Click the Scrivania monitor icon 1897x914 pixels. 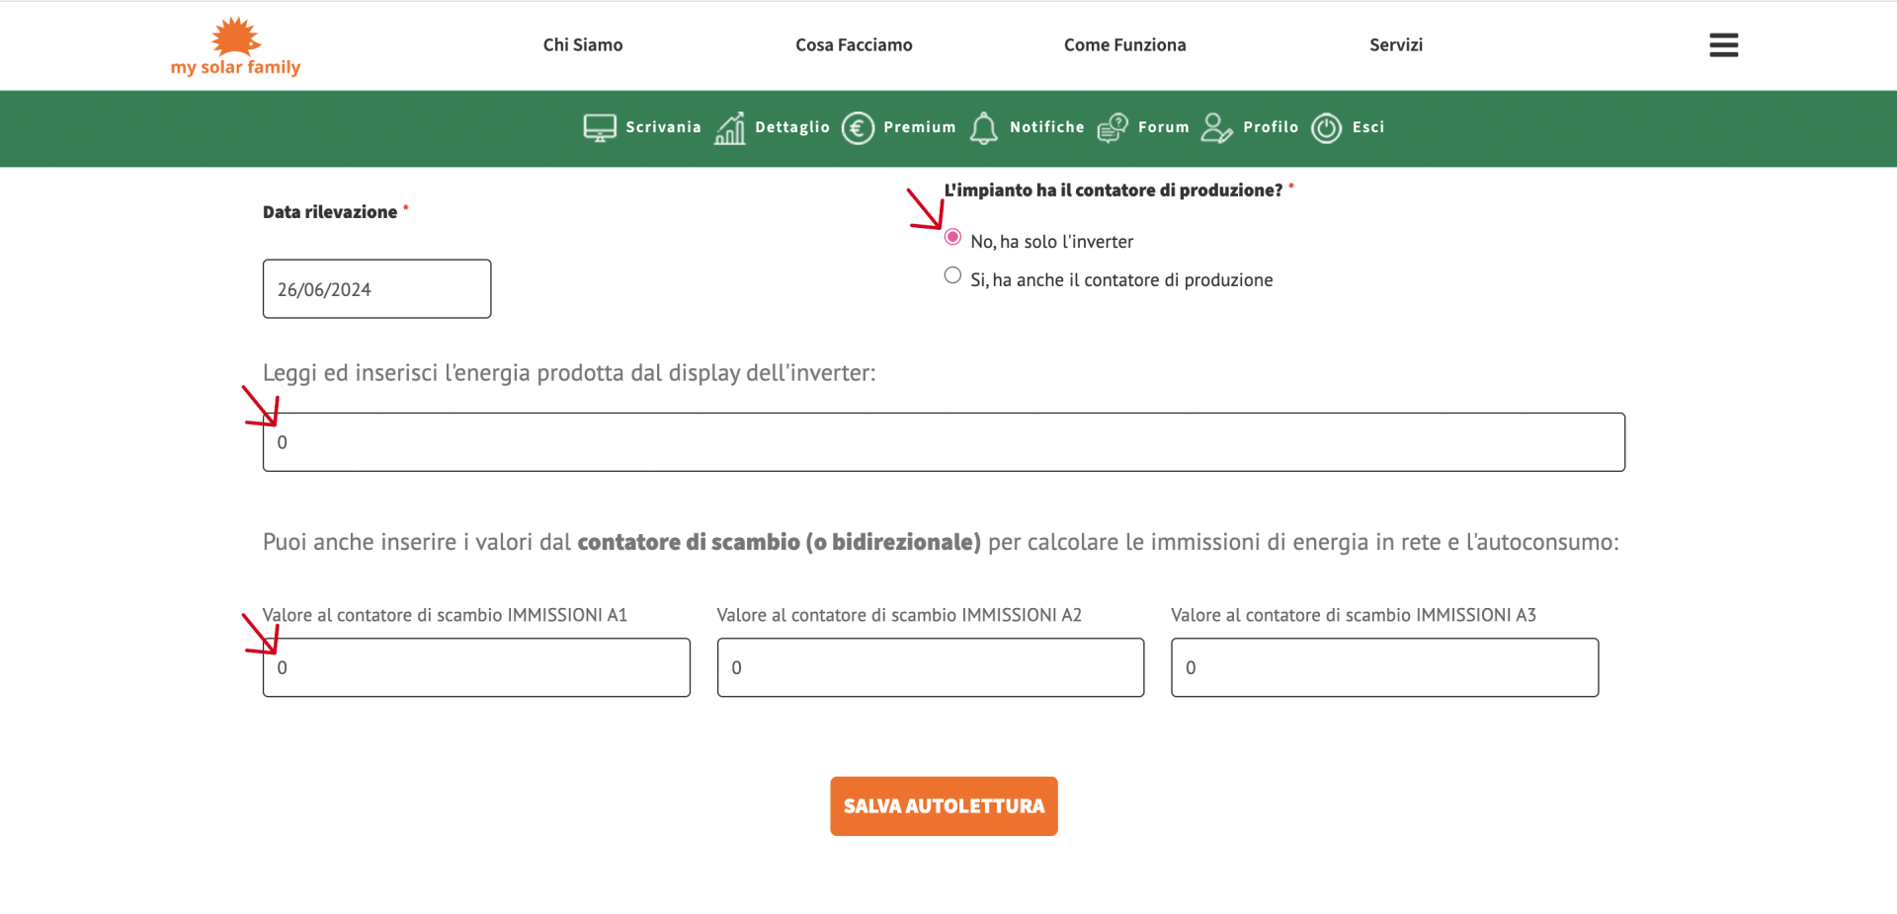click(600, 127)
